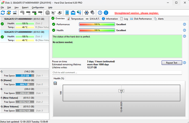
Task: Click the blue question mark toolbar icon
Action: pyautogui.click(x=100, y=13)
